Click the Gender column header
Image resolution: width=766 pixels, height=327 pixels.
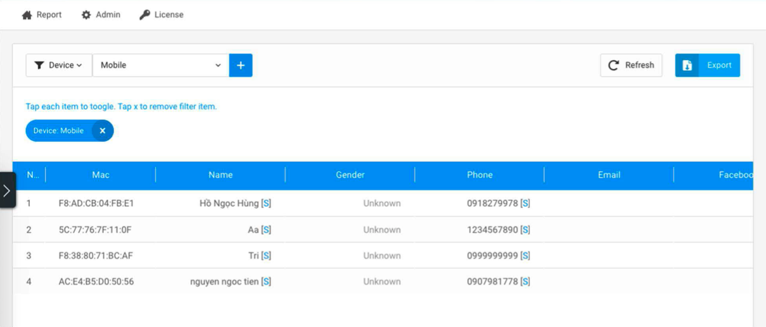click(350, 175)
